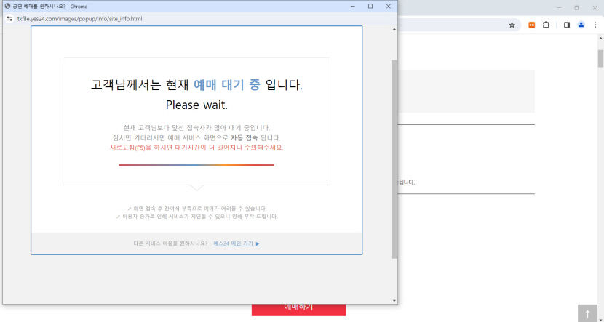Open the Chrome extensions puzzle icon
Screen dimensions: 604x322
[x=547, y=25]
